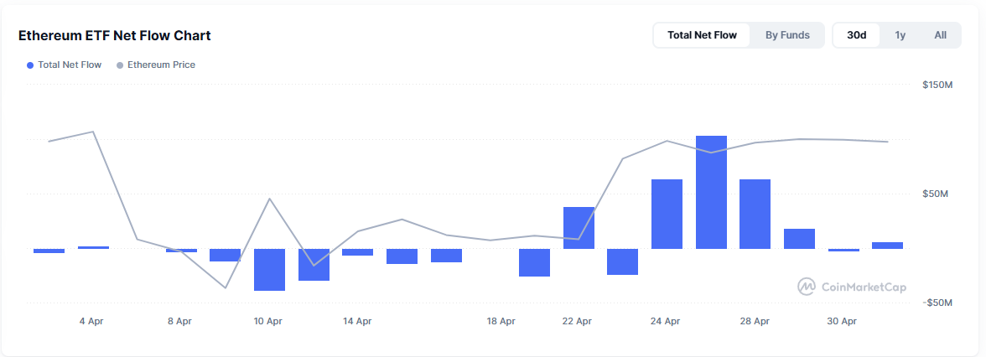Click the Ethereum Price legend text
This screenshot has height=357, width=986.
coord(161,65)
